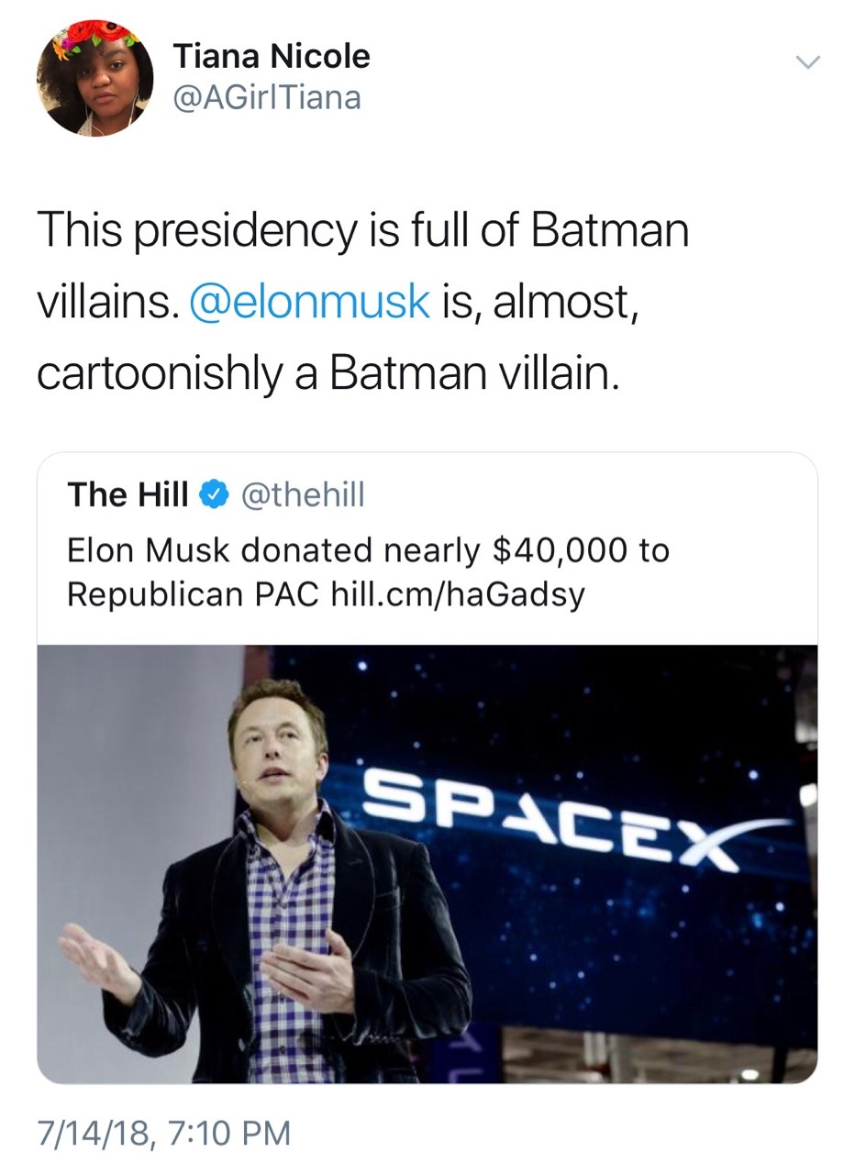Image resolution: width=855 pixels, height=1174 pixels.
Task: Open the tweet options chevron menu
Action: point(807,62)
